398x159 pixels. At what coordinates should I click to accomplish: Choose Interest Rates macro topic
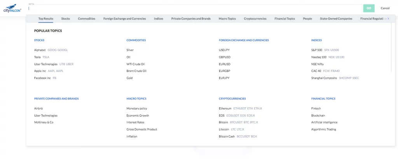pyautogui.click(x=135, y=122)
